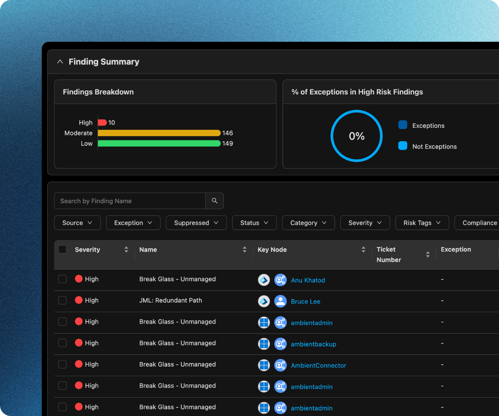Sort table by Key Node column arrows
499x416 pixels.
(x=363, y=249)
